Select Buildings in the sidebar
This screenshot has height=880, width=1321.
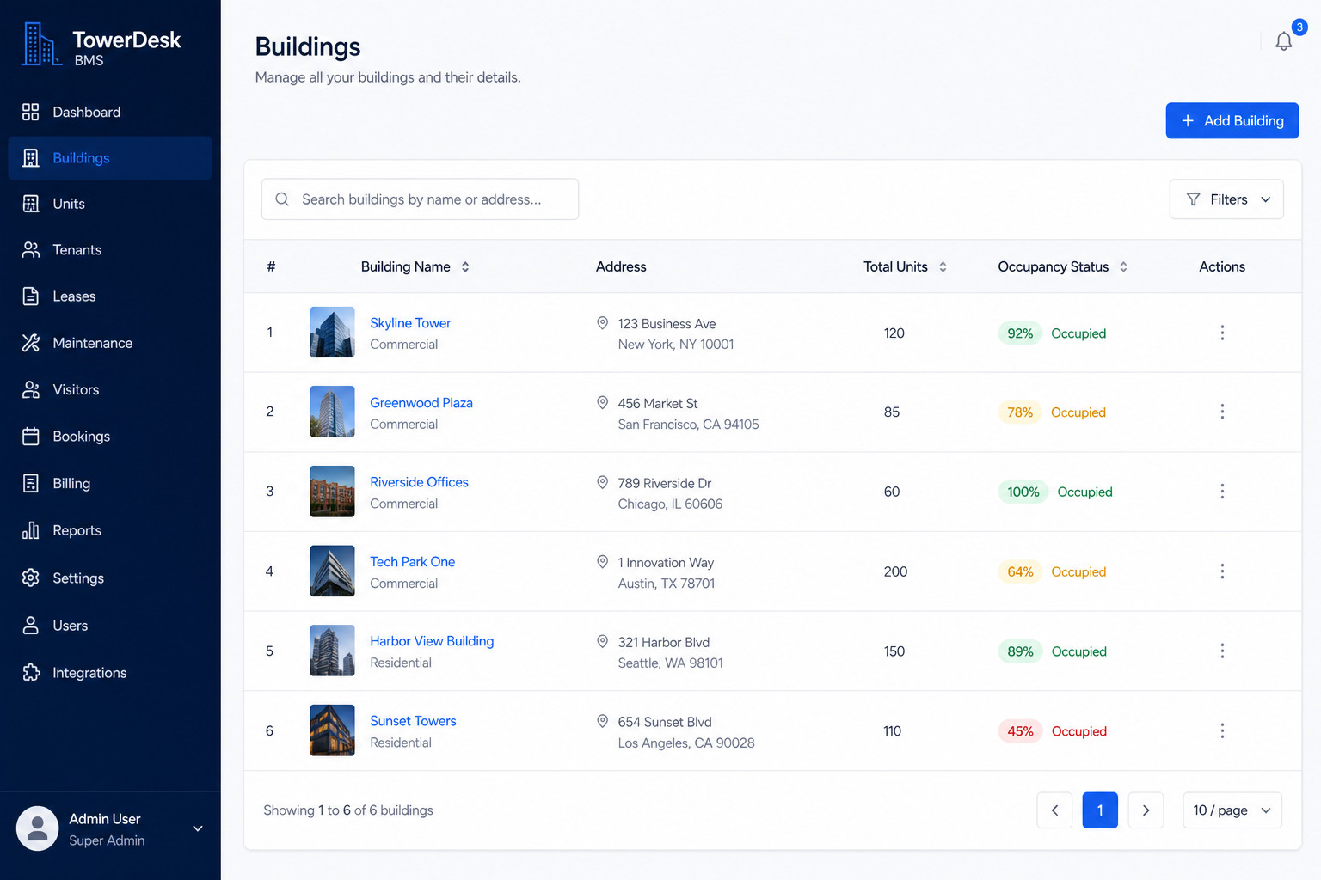110,158
